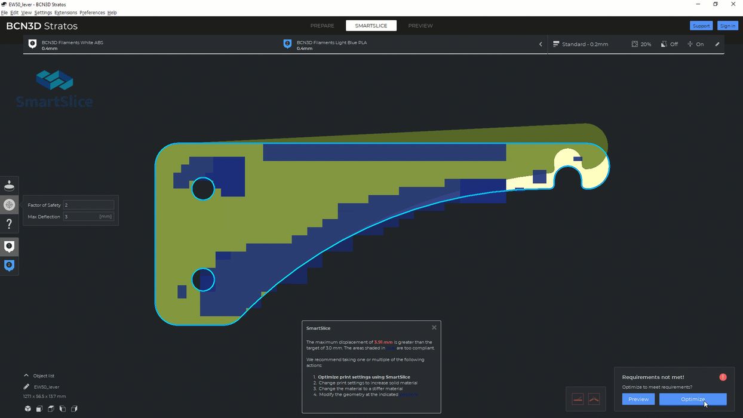The height and width of the screenshot is (418, 743).
Task: Click the red warning icon in requirements panel
Action: pos(723,377)
